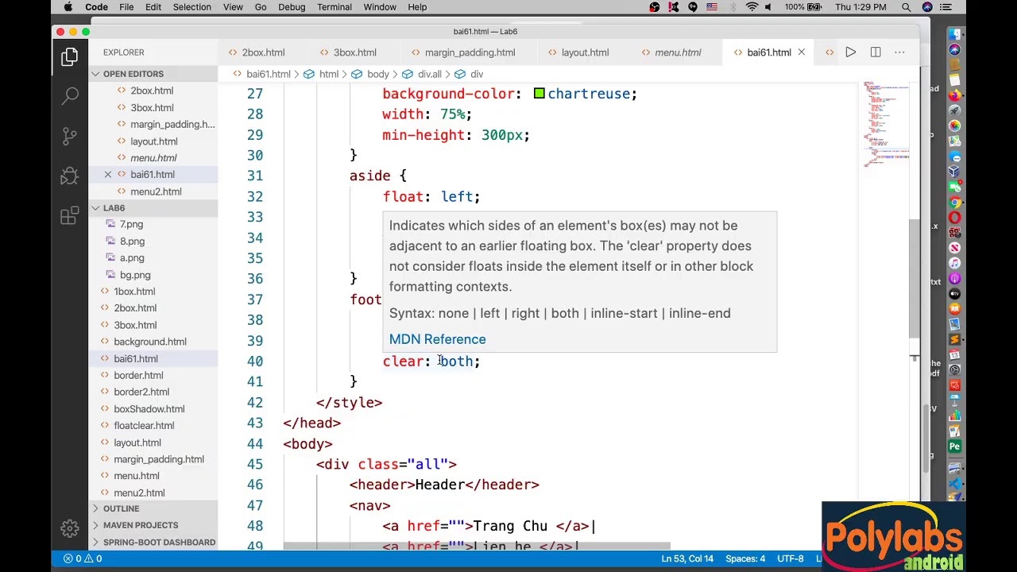Open the Search view in activity bar

(x=70, y=96)
